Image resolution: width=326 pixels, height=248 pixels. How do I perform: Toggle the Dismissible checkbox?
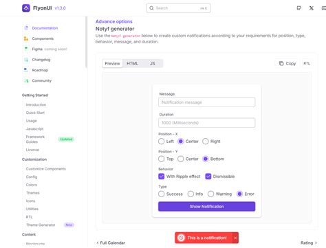pos(208,177)
